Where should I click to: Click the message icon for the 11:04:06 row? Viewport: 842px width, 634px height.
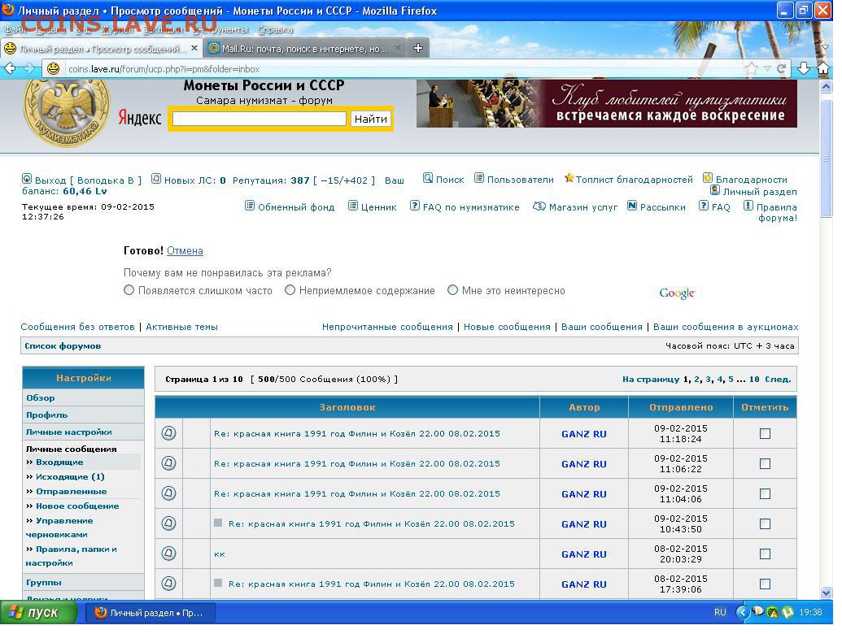(x=168, y=493)
